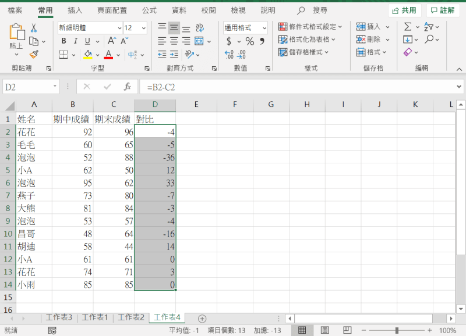Toggle underline formatting
Viewport: 466px width, 336px height.
coord(87,41)
